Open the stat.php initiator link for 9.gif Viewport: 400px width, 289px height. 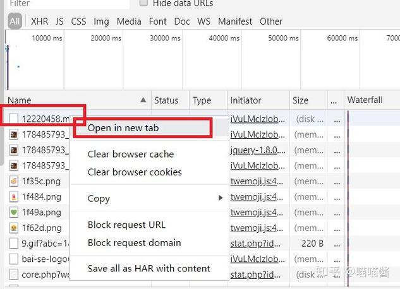point(257,243)
